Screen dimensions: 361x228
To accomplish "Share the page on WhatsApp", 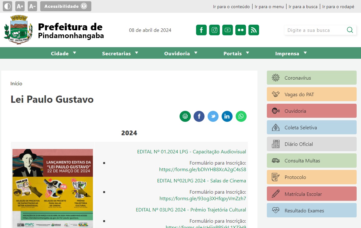I will pos(241,116).
